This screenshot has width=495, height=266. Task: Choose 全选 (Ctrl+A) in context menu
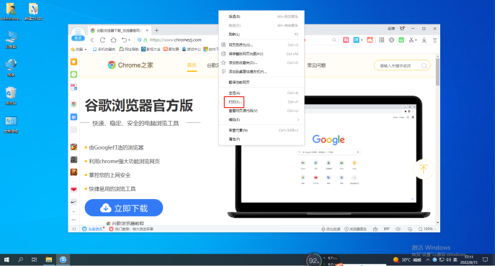click(x=262, y=93)
